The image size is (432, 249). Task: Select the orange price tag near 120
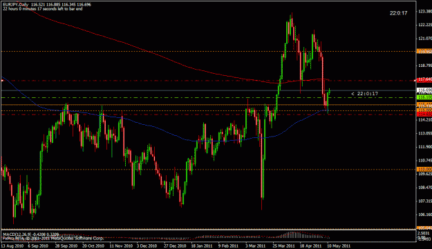424,51
